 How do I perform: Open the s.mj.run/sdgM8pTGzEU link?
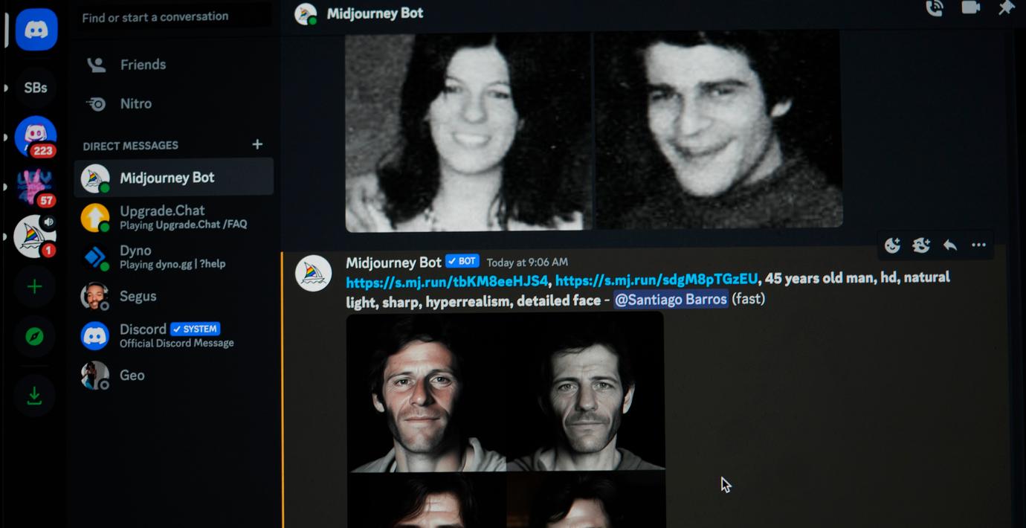(x=656, y=279)
